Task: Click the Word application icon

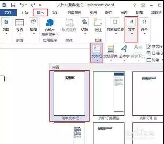Action: click(x=5, y=5)
